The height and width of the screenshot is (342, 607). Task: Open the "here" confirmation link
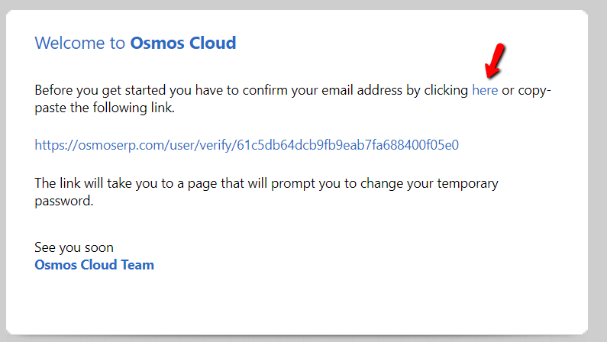tap(485, 90)
